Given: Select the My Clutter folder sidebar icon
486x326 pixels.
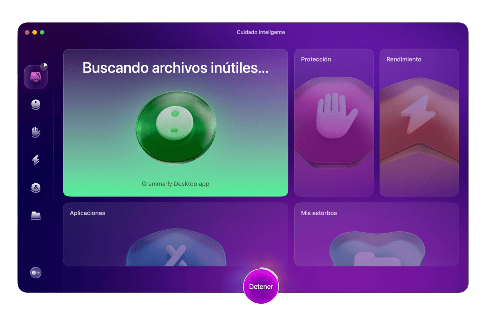Looking at the screenshot, I should pyautogui.click(x=36, y=215).
